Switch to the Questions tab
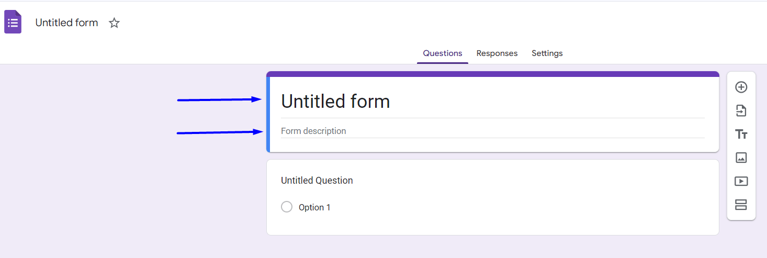Viewport: 767px width, 258px height. click(x=443, y=53)
